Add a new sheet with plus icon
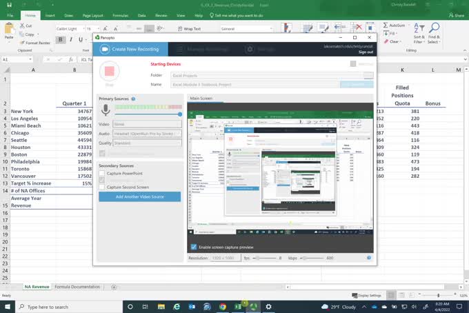 click(114, 287)
